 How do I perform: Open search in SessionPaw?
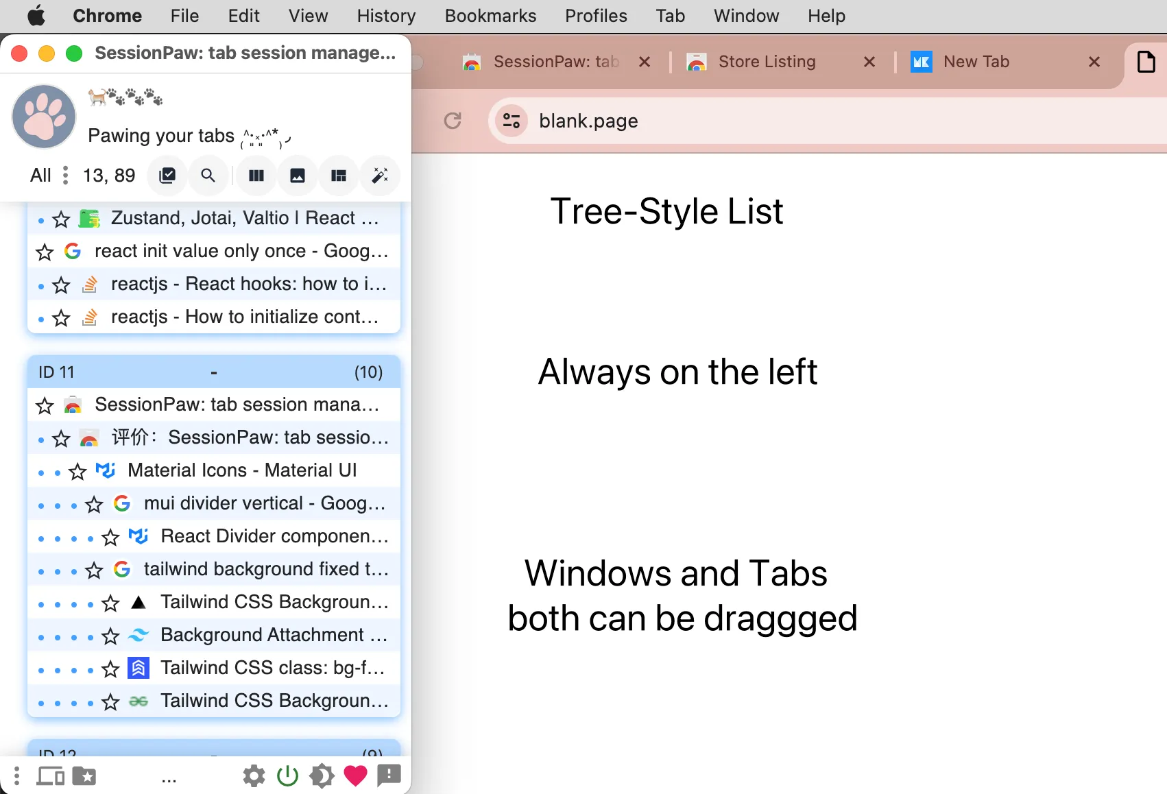coord(208,176)
